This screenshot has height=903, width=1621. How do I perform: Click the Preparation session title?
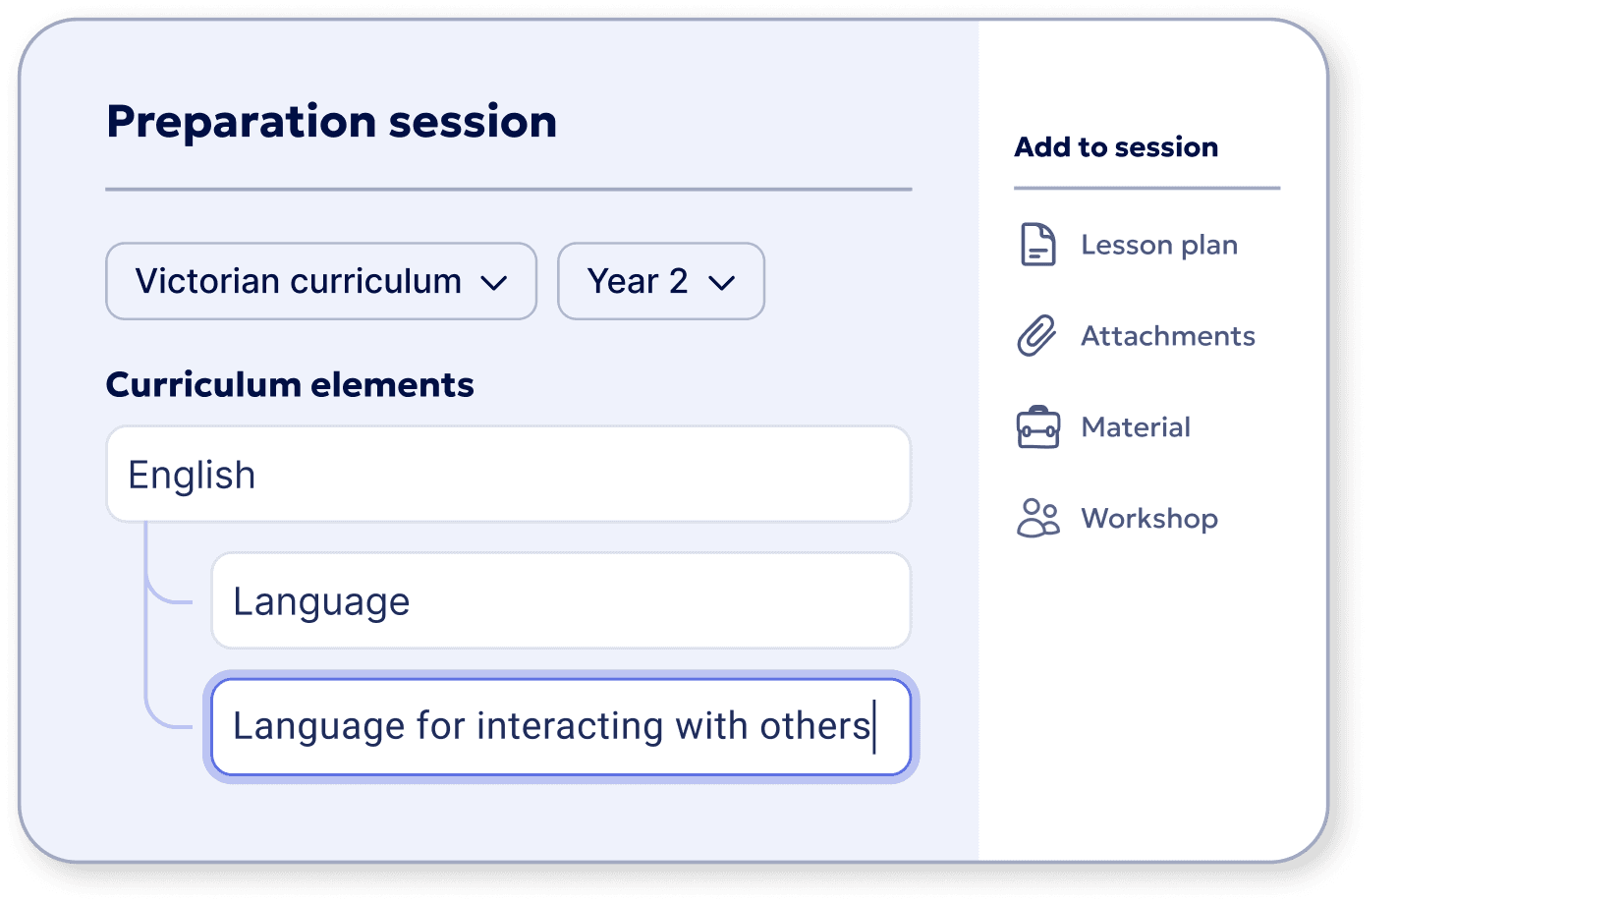pos(331,122)
